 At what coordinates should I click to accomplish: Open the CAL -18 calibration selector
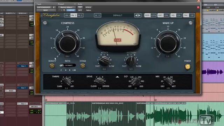tap(189, 15)
